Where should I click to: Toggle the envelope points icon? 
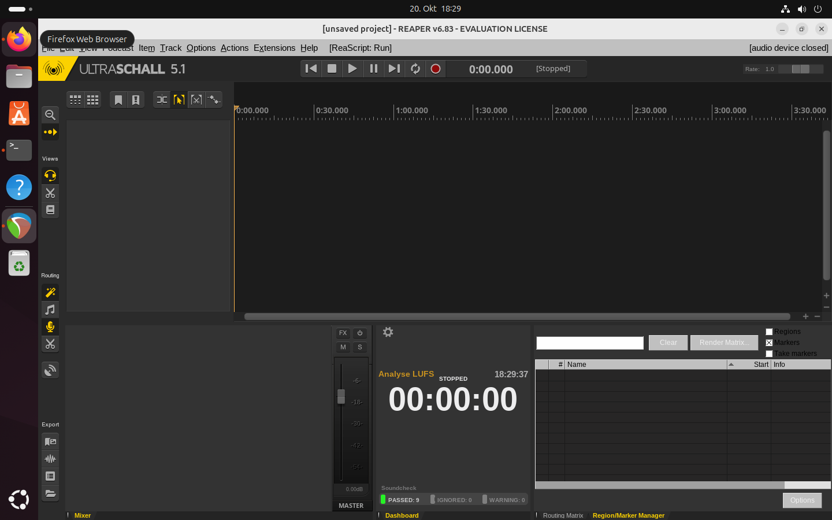pos(214,100)
